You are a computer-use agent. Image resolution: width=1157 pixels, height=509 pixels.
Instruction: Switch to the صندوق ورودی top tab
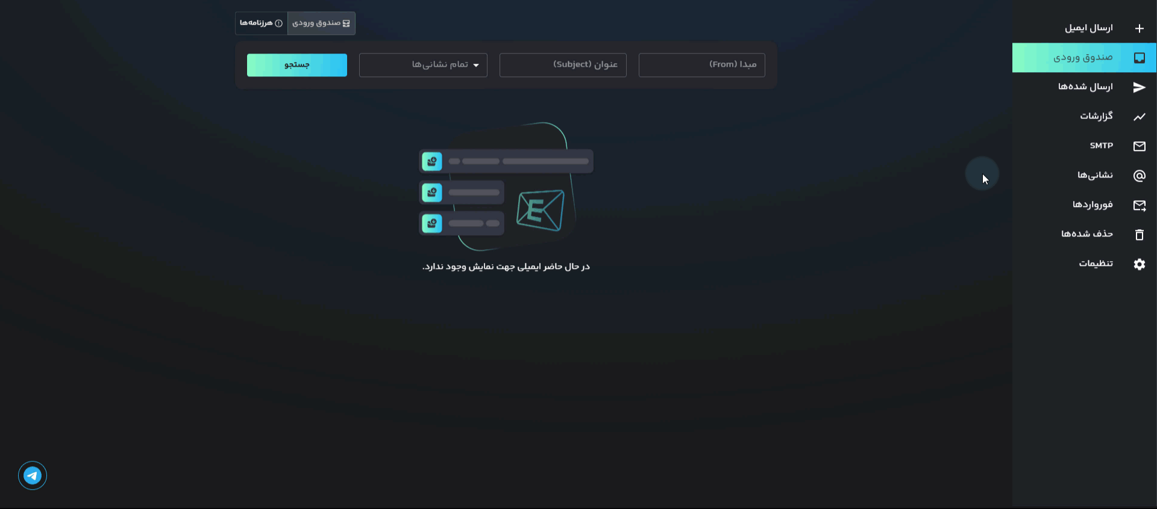(321, 23)
